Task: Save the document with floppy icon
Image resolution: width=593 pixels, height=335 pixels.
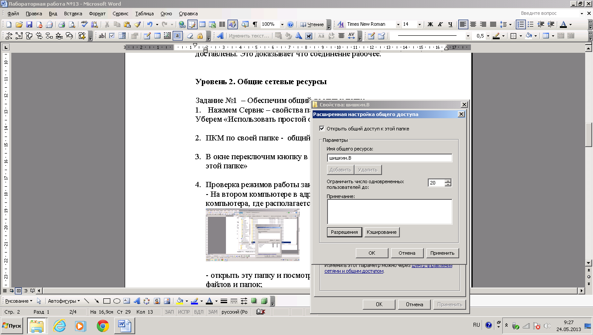Action: click(x=29, y=24)
